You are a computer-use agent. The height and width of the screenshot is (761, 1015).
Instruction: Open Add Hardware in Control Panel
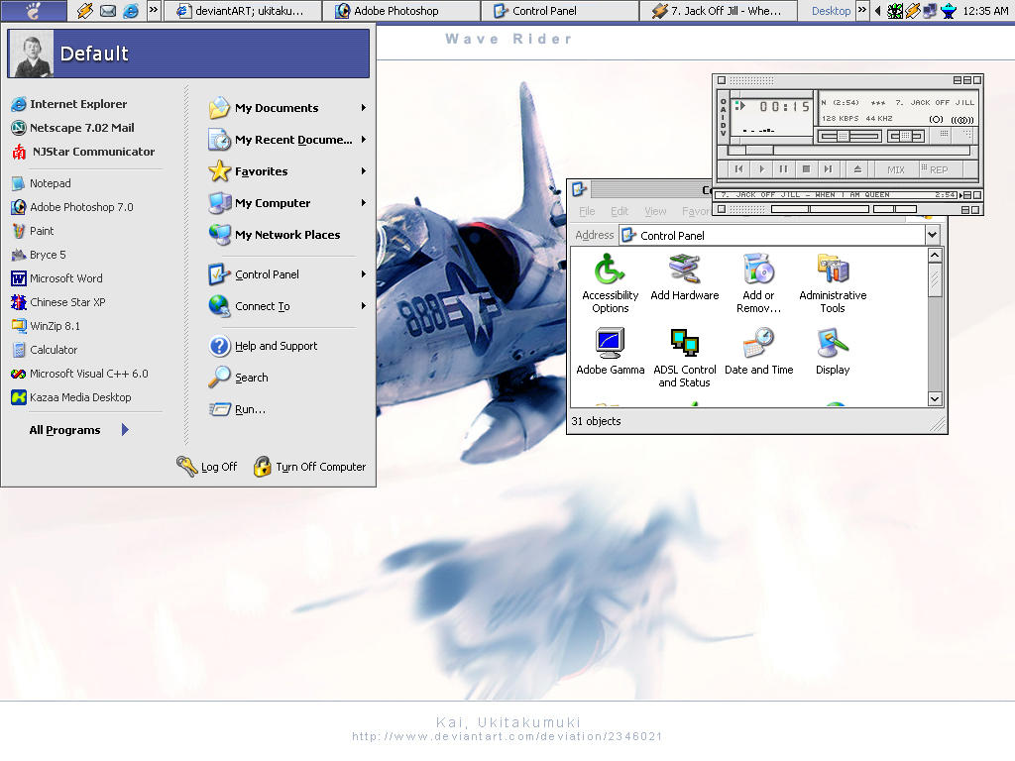pyautogui.click(x=684, y=276)
